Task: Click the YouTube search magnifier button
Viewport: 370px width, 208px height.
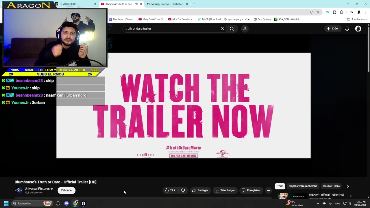Action: click(232, 29)
